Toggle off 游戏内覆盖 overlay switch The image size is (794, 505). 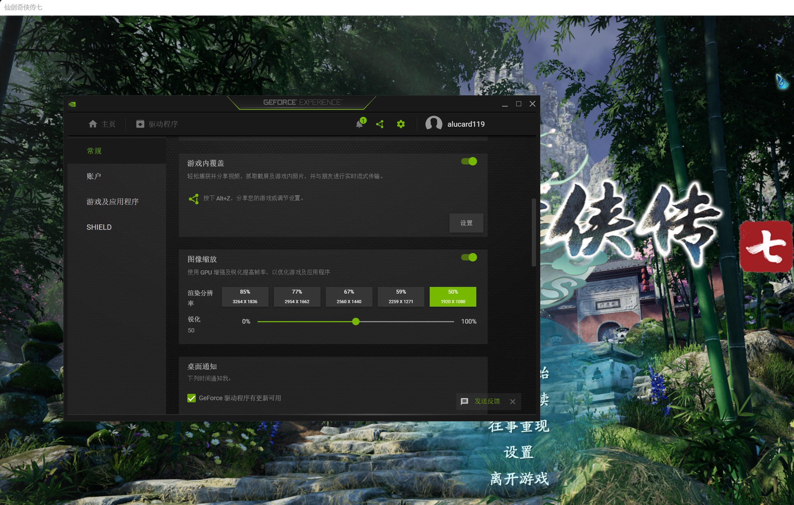(x=469, y=162)
